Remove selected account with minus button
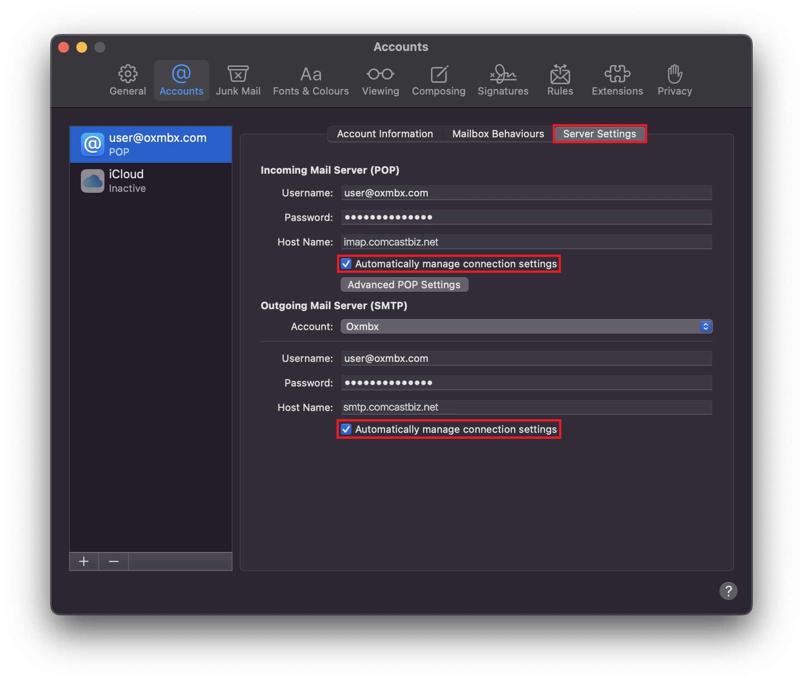This screenshot has width=803, height=682. coord(114,562)
